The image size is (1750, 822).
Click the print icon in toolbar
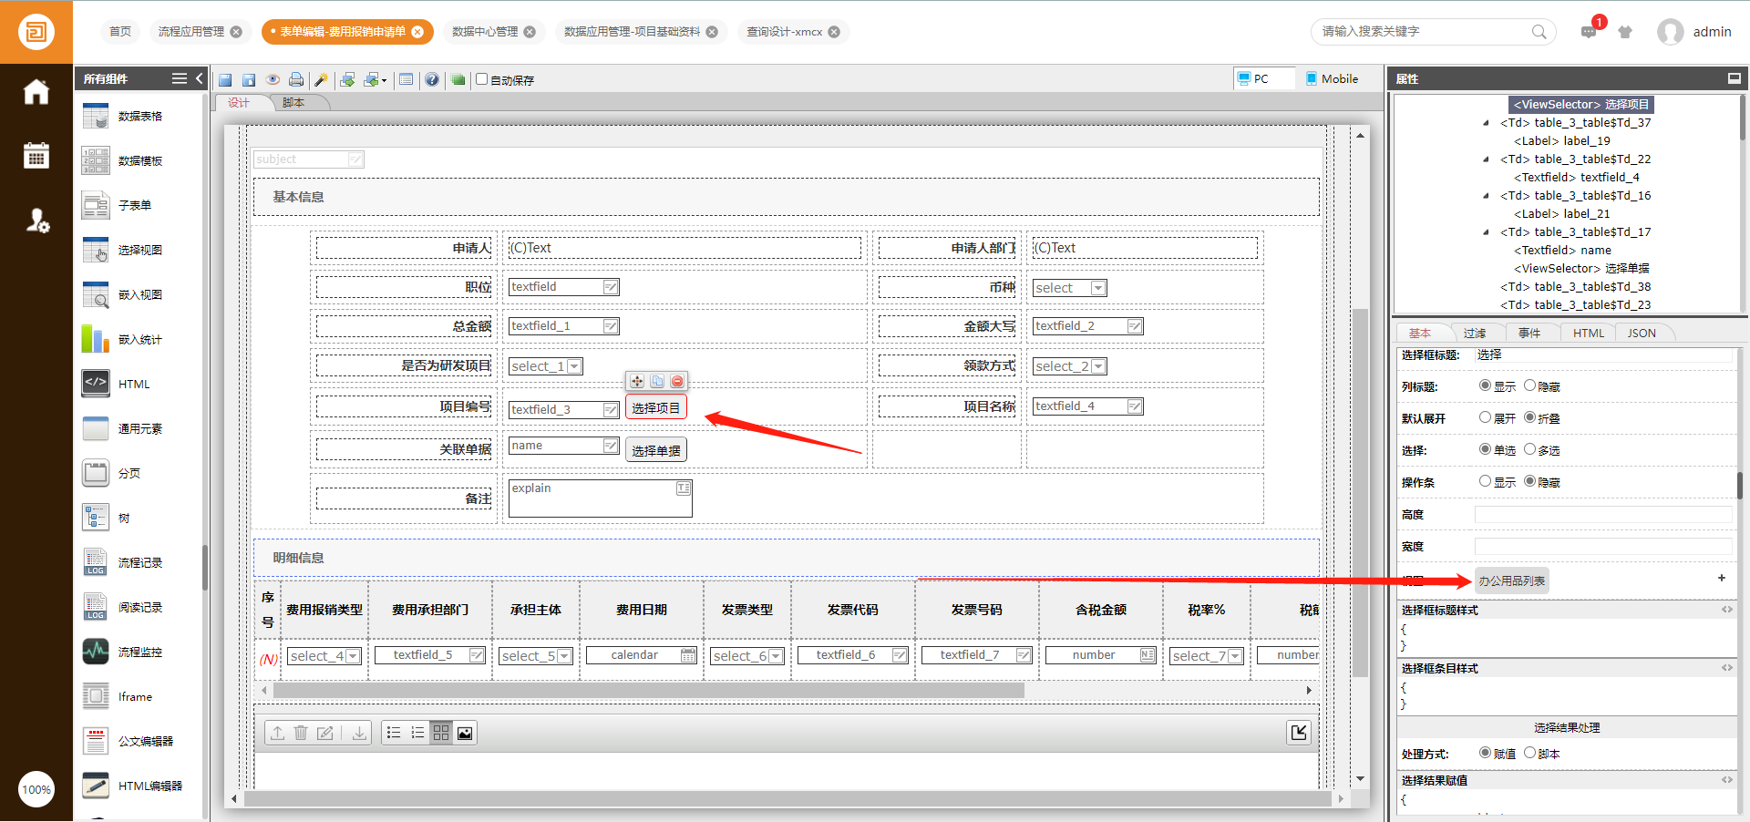pyautogui.click(x=296, y=80)
